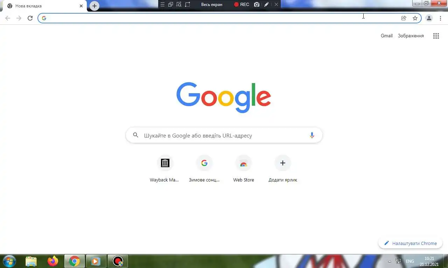
Task: Open the media player taskbar icon
Action: click(96, 261)
